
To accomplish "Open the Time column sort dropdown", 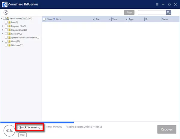I will [126, 19].
